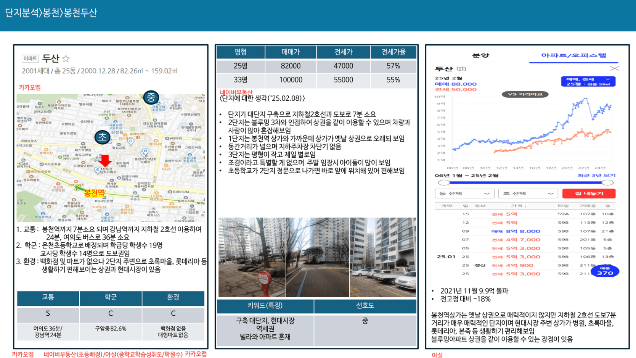The width and height of the screenshot is (636, 358).
Task: Click the 57% 전세가율 cell
Action: coord(393,66)
